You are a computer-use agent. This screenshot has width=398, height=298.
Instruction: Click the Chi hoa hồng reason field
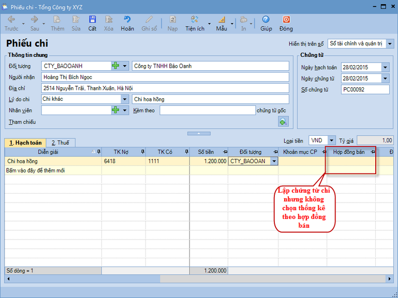211,99
